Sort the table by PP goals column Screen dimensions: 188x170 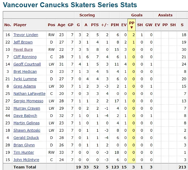(132, 25)
